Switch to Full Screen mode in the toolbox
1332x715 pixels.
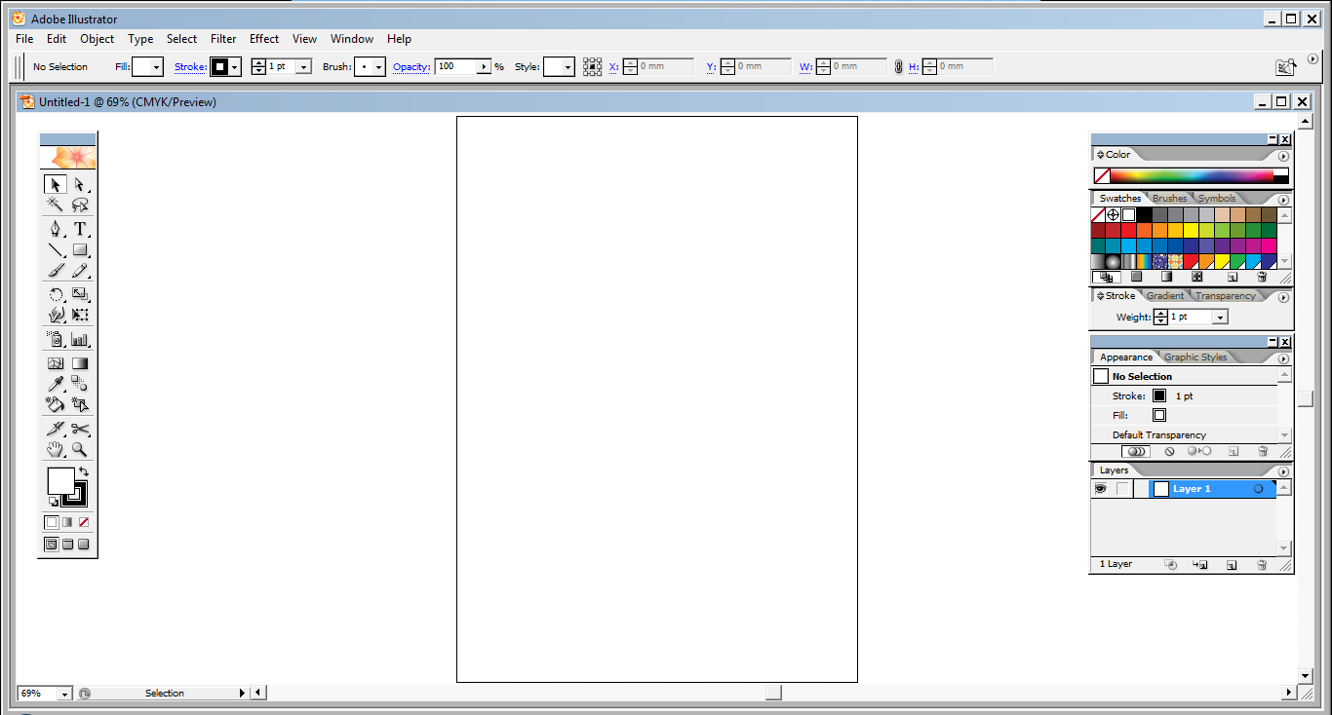click(x=83, y=544)
